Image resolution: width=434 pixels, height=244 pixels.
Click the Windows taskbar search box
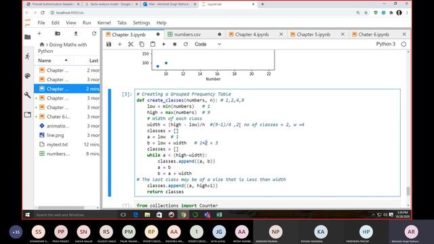(75, 215)
